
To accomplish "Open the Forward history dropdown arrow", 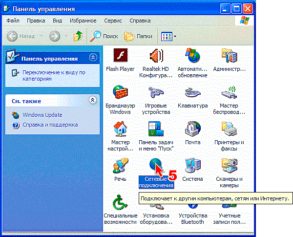I will [66, 36].
